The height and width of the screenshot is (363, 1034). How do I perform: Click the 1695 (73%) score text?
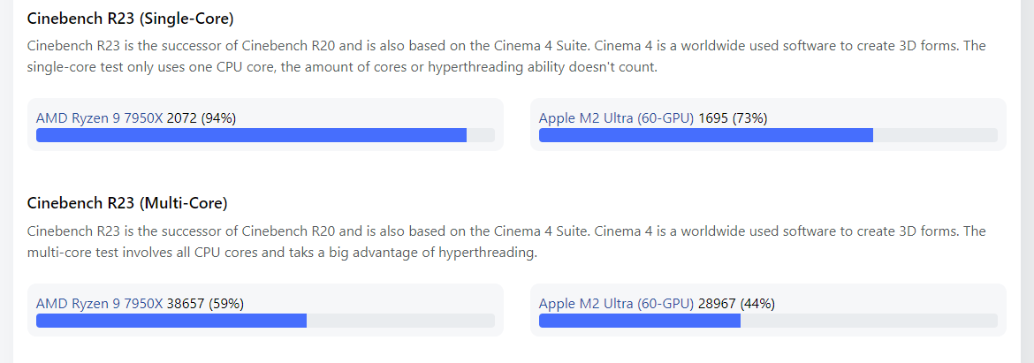tap(733, 118)
